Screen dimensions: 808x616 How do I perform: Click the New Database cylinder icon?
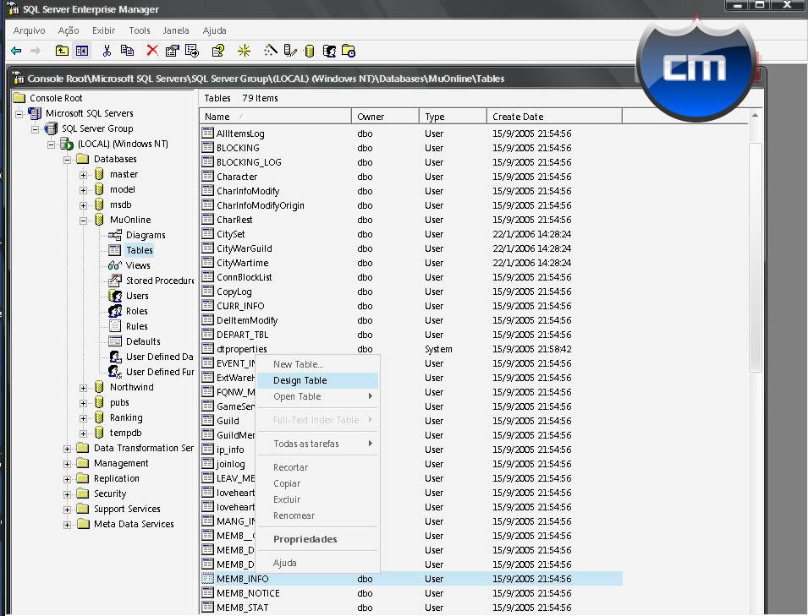[310, 51]
